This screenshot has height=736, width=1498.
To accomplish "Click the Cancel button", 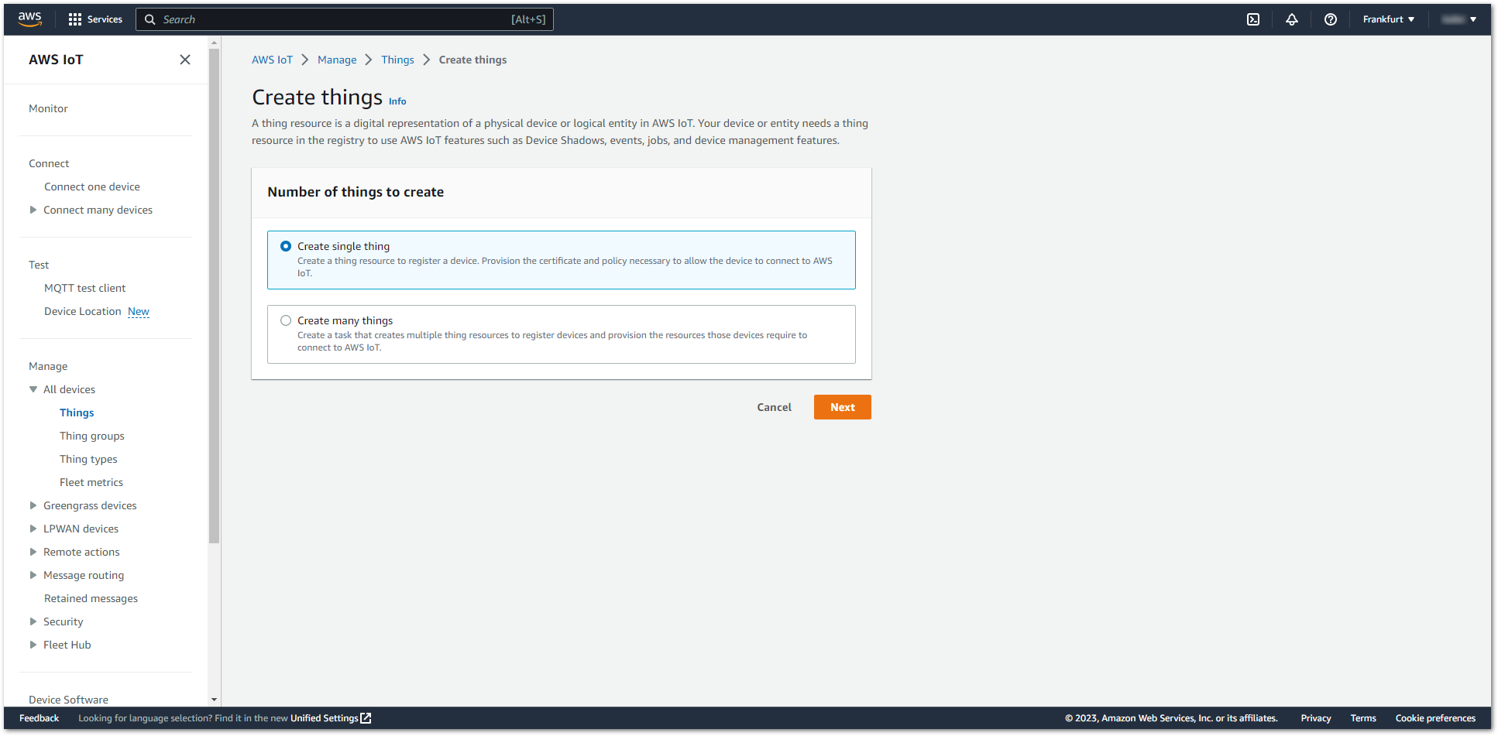I will 774,407.
